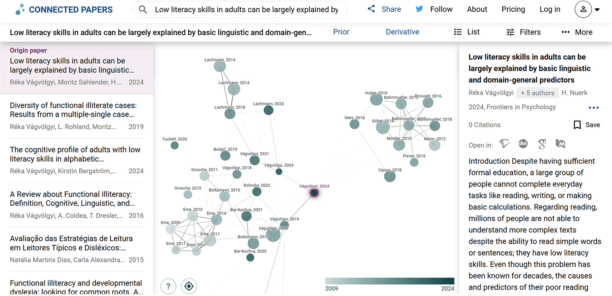Click the search magnifier icon

tap(143, 10)
